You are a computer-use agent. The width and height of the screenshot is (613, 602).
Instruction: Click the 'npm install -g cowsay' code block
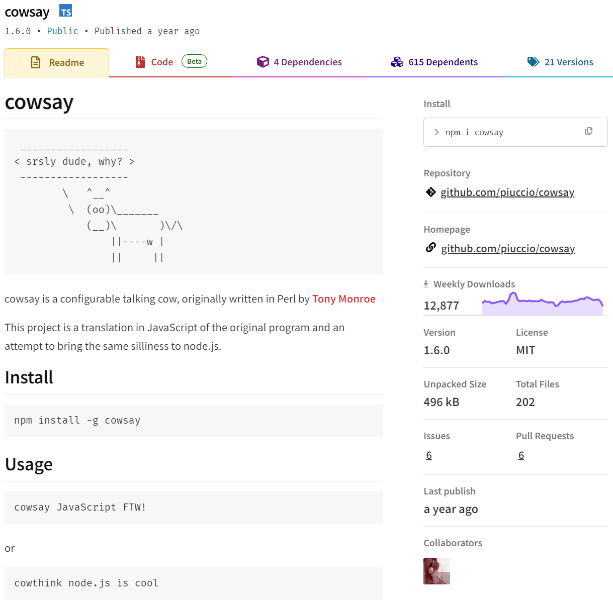194,421
